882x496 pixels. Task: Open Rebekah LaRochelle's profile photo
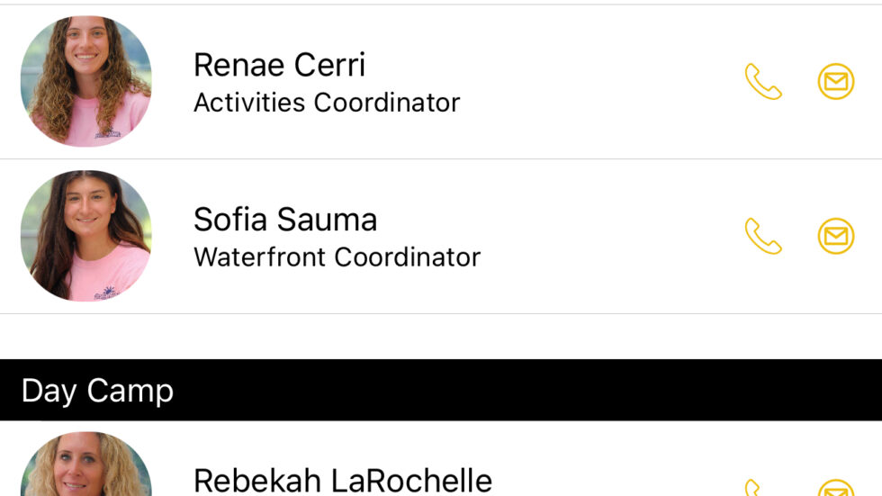(86, 464)
